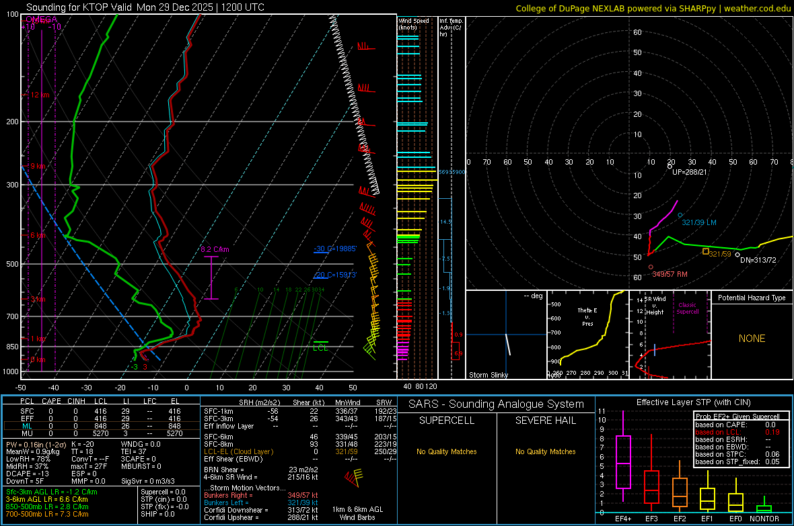Click the sounding title for KTOP
Screen dimensions: 794x526
(x=145, y=7)
